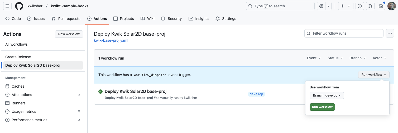Image resolution: width=398 pixels, height=133 pixels.
Task: Click the Settings tab gear icon
Action: 218,19
